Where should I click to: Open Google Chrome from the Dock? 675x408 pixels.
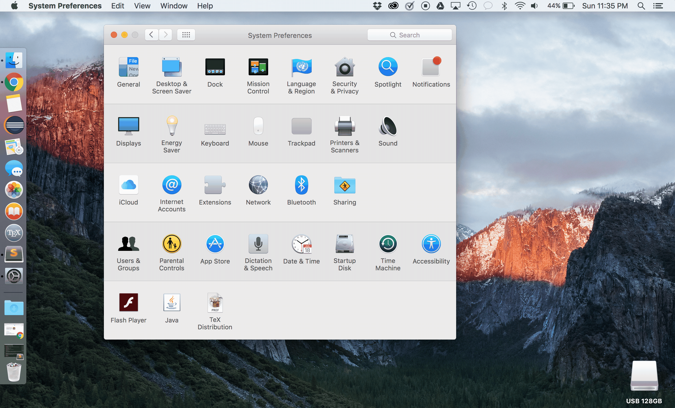pos(14,82)
